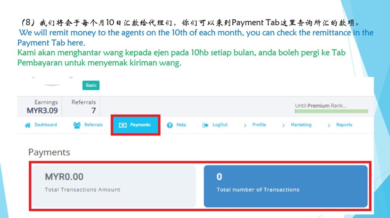Expand the Profile chevron
This screenshot has width=390, height=218.
coord(245,125)
